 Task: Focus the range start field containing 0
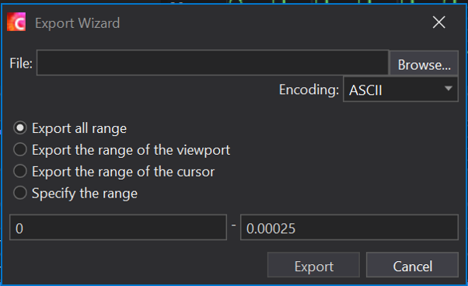tap(118, 227)
